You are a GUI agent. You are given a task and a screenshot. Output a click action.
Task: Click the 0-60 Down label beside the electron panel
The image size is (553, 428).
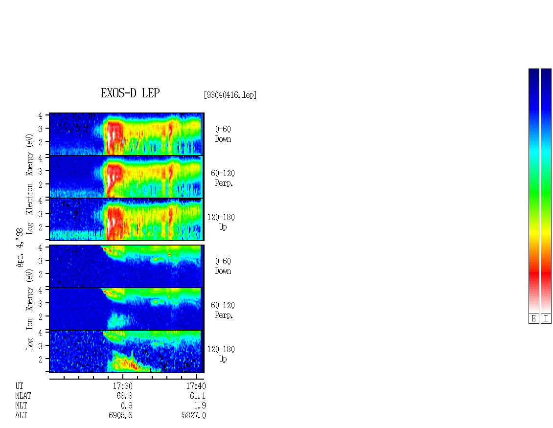tap(223, 135)
